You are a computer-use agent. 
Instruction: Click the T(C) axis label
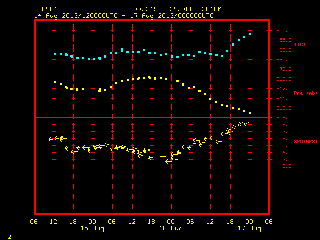pyautogui.click(x=300, y=44)
